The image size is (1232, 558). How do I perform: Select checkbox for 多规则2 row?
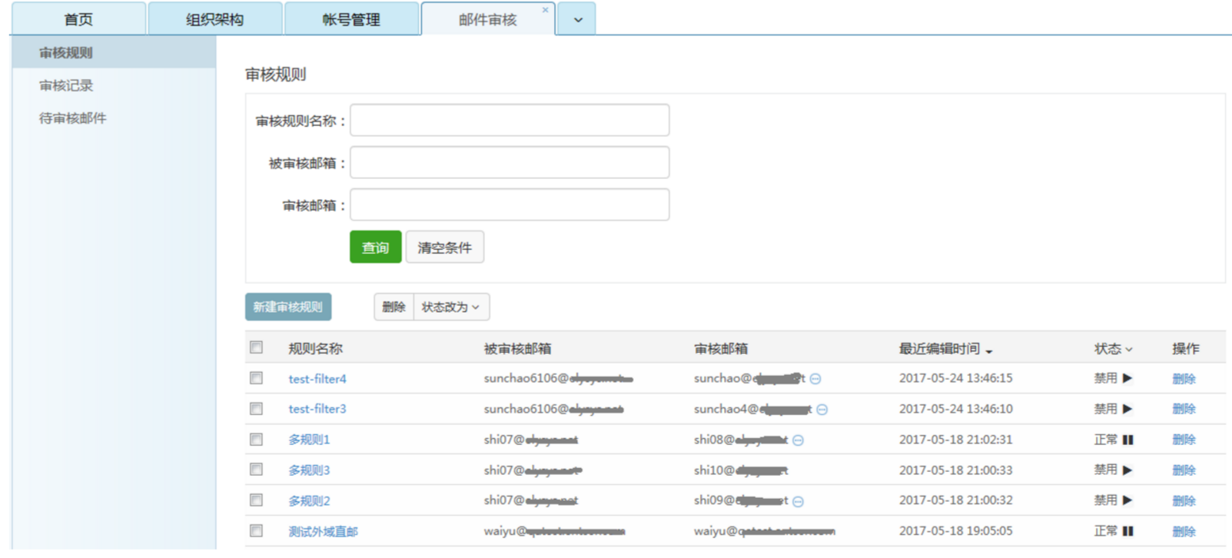[x=257, y=500]
